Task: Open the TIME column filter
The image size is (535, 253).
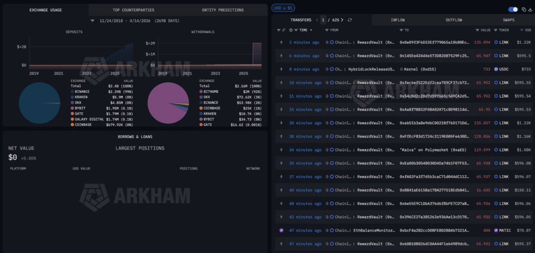Action: click(296, 30)
